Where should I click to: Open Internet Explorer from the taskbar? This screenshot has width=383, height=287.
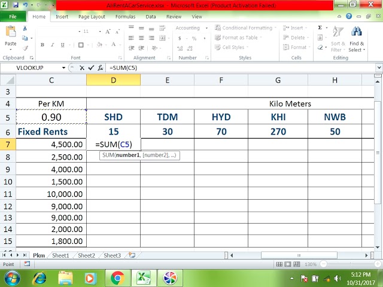(39, 278)
